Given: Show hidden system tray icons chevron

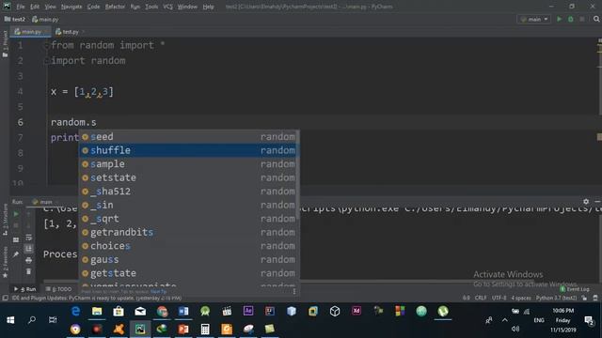Looking at the screenshot, I should coord(504,320).
